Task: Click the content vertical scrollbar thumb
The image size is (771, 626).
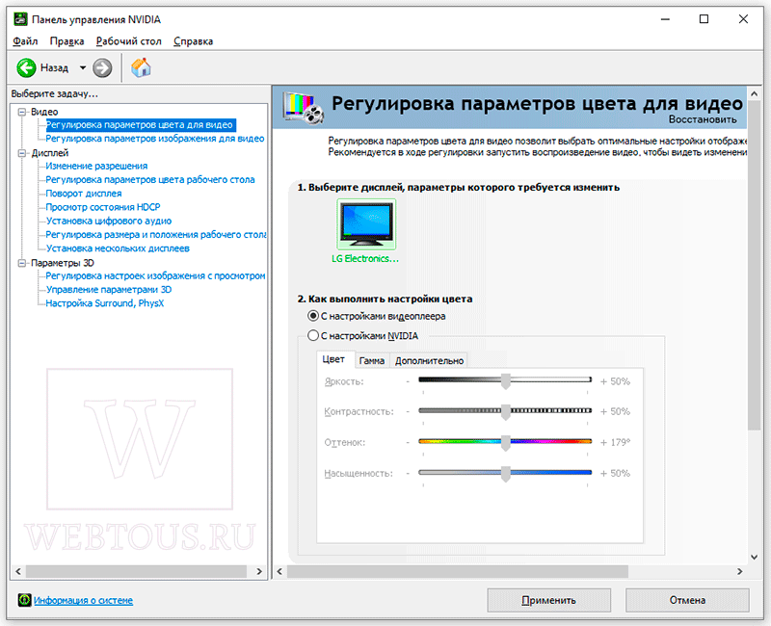Action: pyautogui.click(x=754, y=266)
